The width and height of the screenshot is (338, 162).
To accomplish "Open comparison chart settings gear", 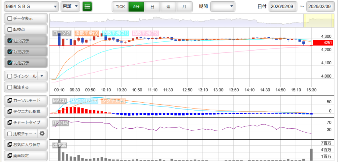I will (42, 133).
